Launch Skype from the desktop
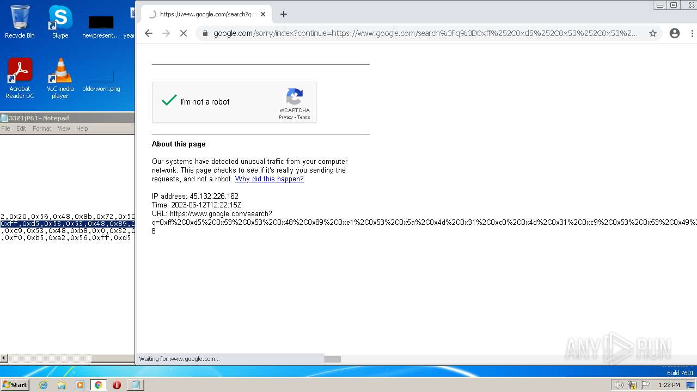 (x=60, y=22)
